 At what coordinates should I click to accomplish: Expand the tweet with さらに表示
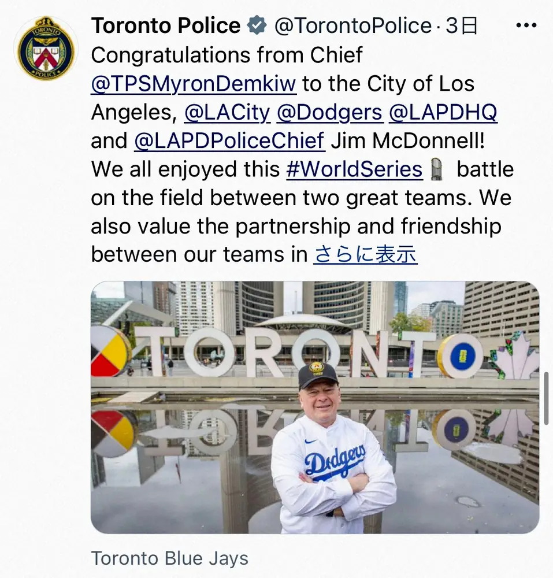tap(365, 254)
